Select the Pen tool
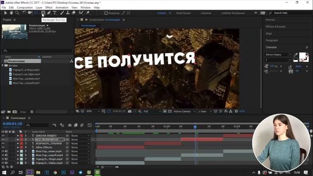 (x=49, y=13)
